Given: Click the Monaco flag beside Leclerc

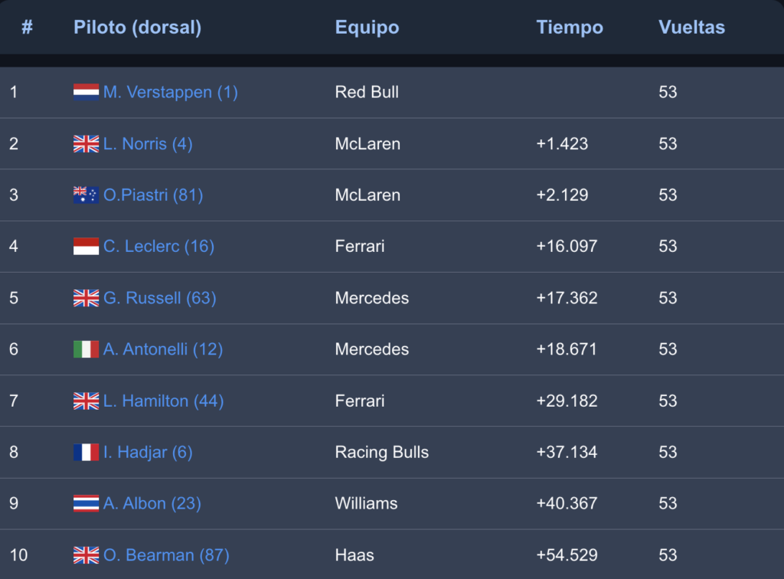Looking at the screenshot, I should click(x=86, y=246).
